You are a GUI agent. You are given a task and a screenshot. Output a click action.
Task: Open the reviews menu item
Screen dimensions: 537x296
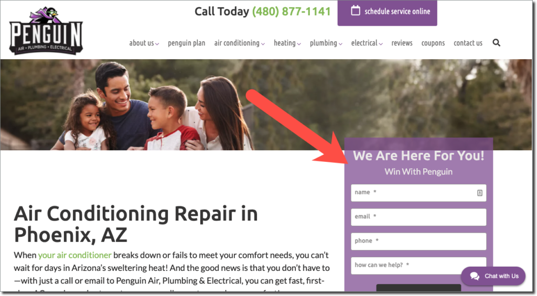[x=402, y=43]
